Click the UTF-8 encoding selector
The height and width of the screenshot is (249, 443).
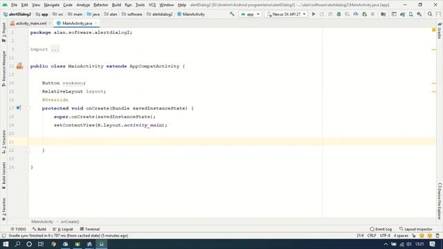[x=385, y=236]
